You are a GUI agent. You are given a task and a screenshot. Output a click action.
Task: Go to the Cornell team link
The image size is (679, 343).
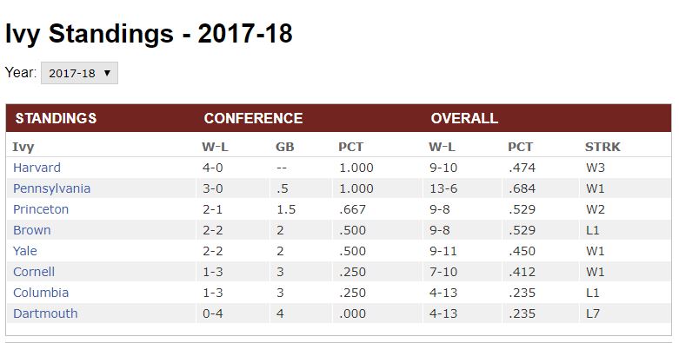tap(34, 272)
